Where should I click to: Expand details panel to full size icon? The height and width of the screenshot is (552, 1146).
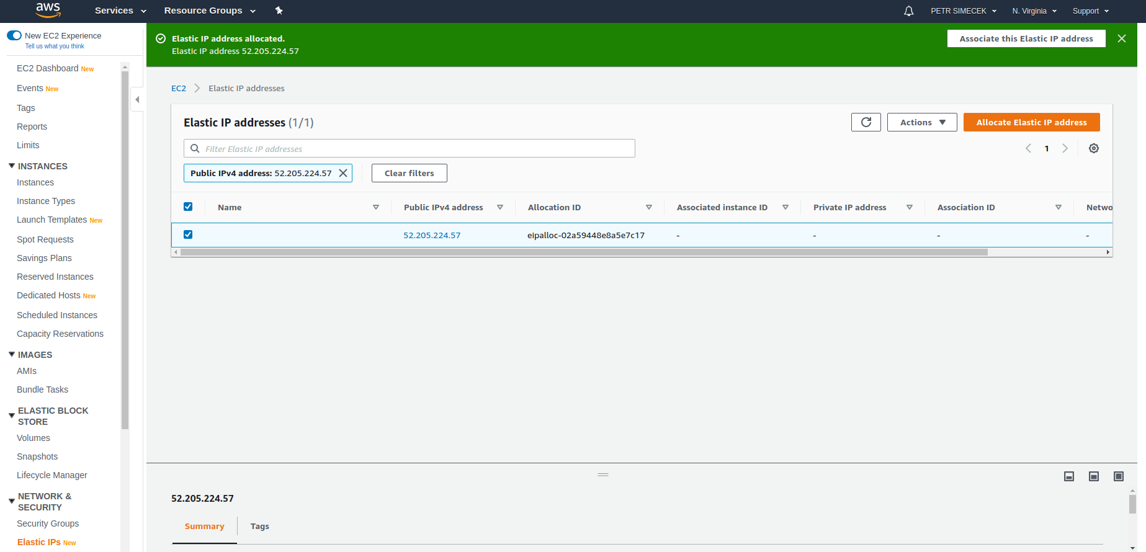[x=1119, y=476]
